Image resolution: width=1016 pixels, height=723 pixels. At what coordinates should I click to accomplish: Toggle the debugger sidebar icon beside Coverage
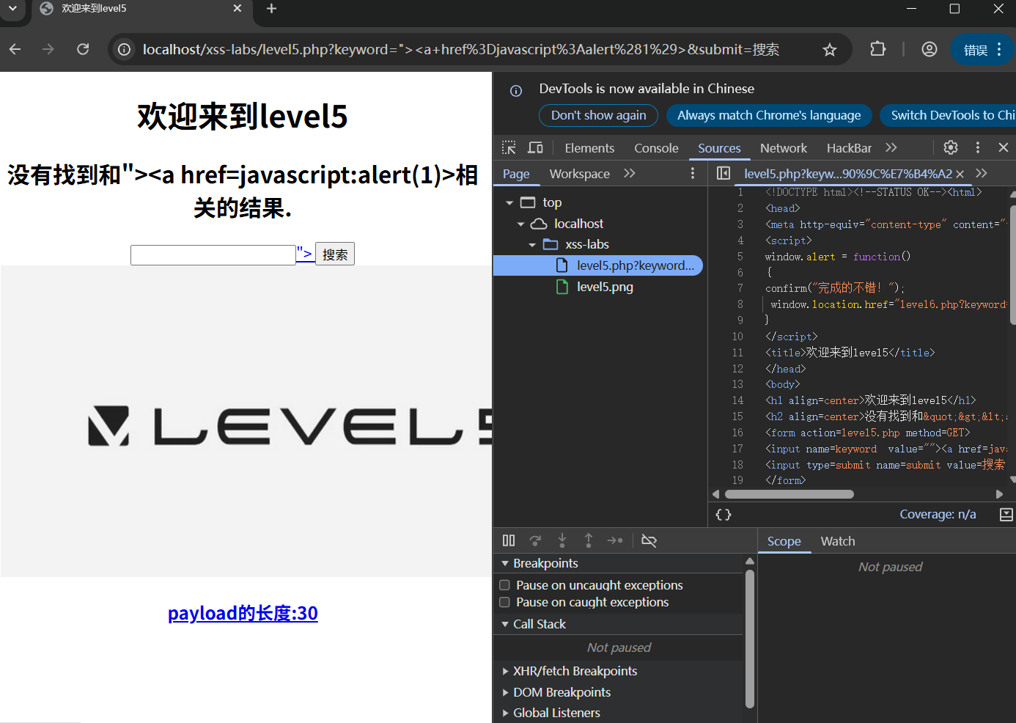[1006, 515]
